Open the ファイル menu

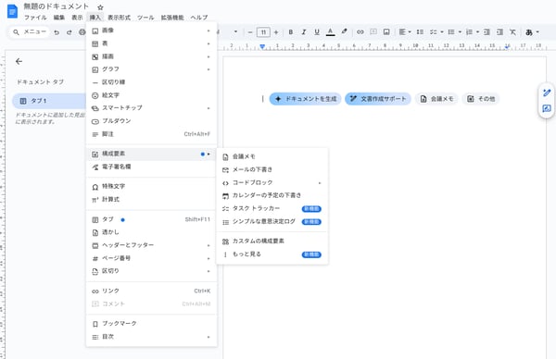[35, 18]
